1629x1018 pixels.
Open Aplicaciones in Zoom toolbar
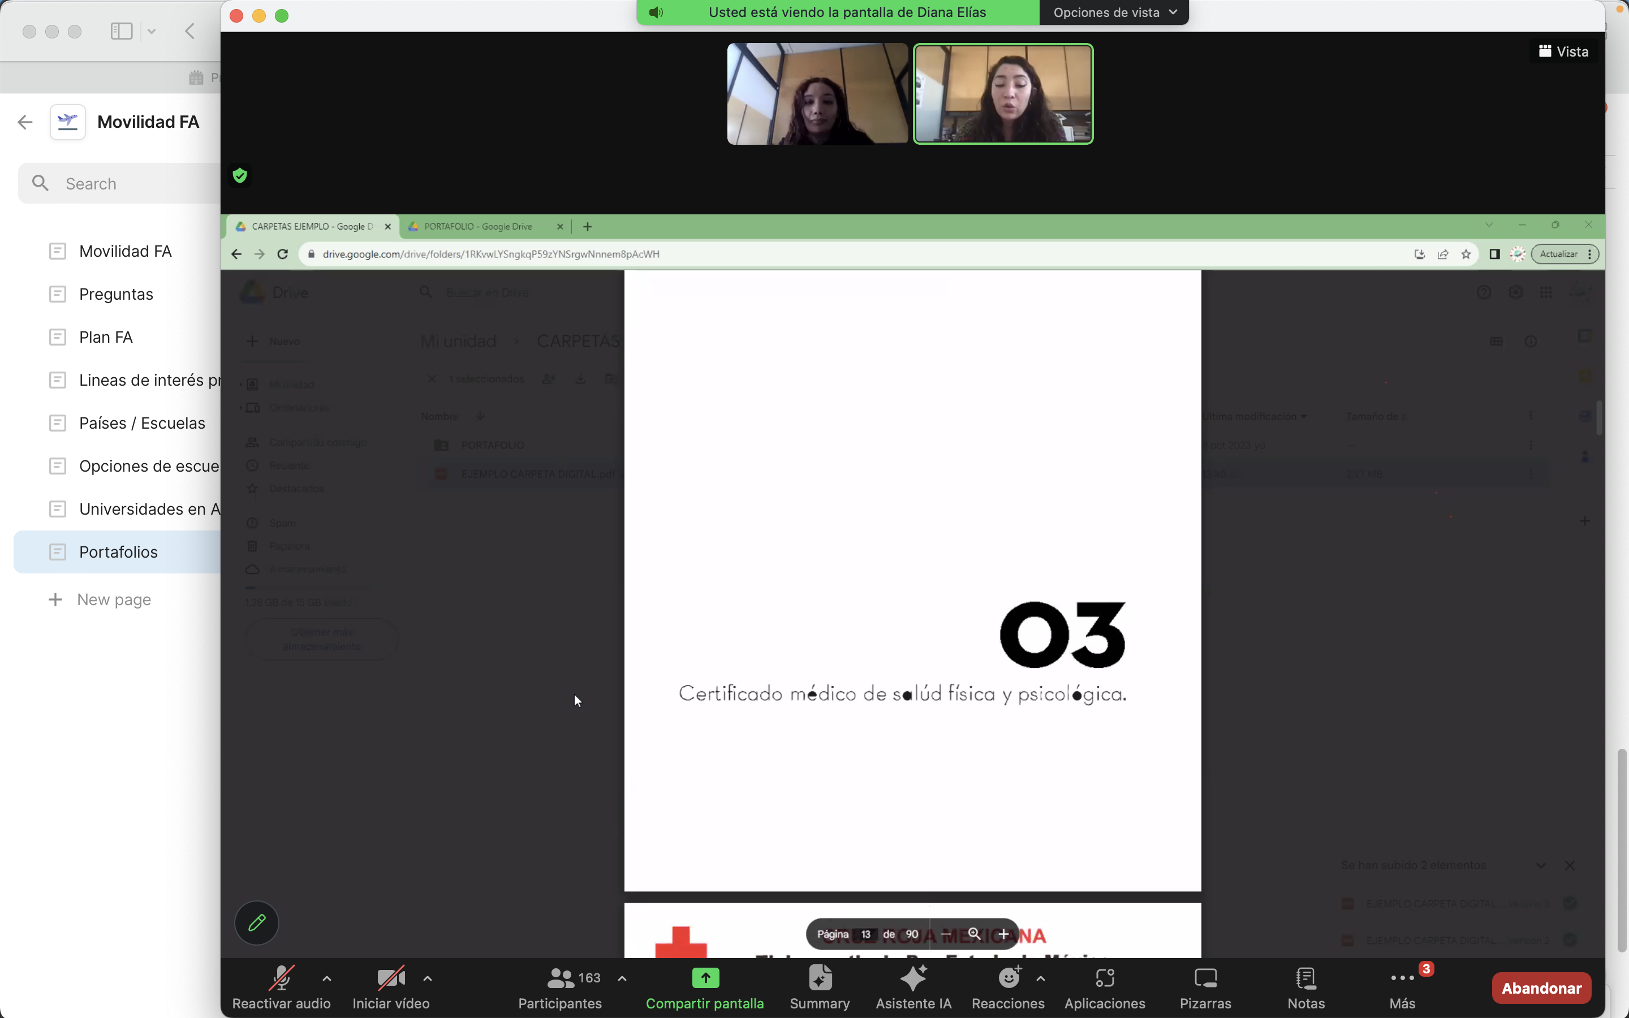1104,986
